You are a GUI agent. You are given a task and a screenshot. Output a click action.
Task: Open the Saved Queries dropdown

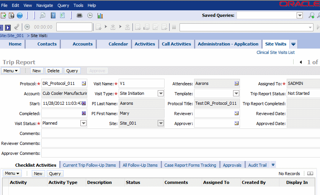coord(300,15)
